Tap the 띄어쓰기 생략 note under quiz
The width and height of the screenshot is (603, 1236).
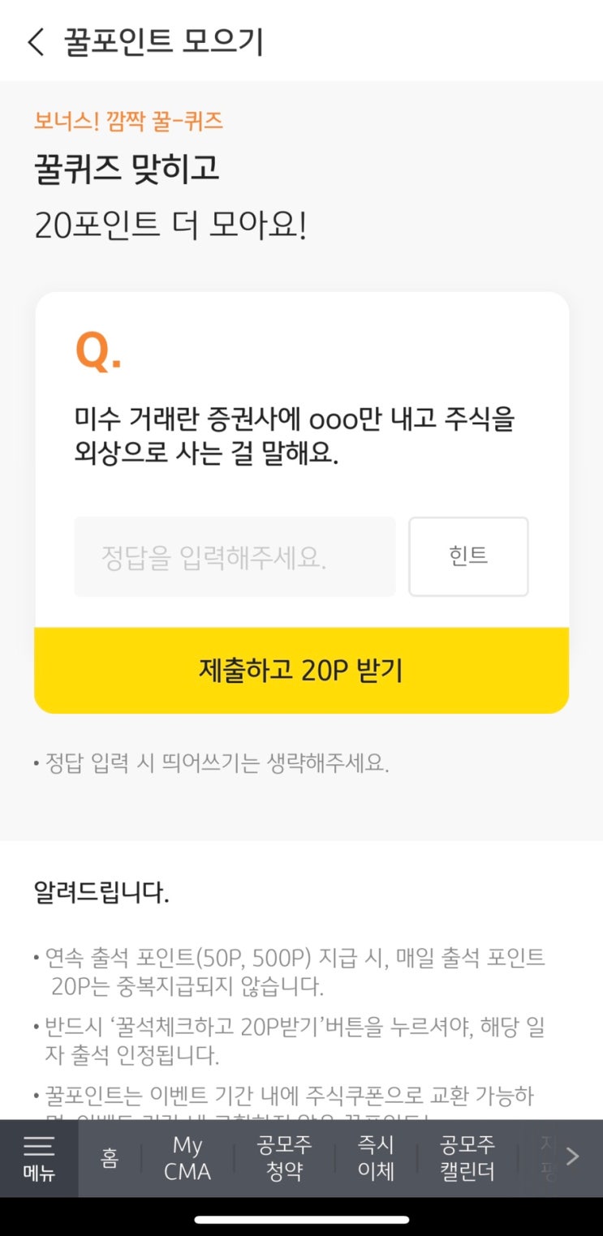tap(212, 763)
